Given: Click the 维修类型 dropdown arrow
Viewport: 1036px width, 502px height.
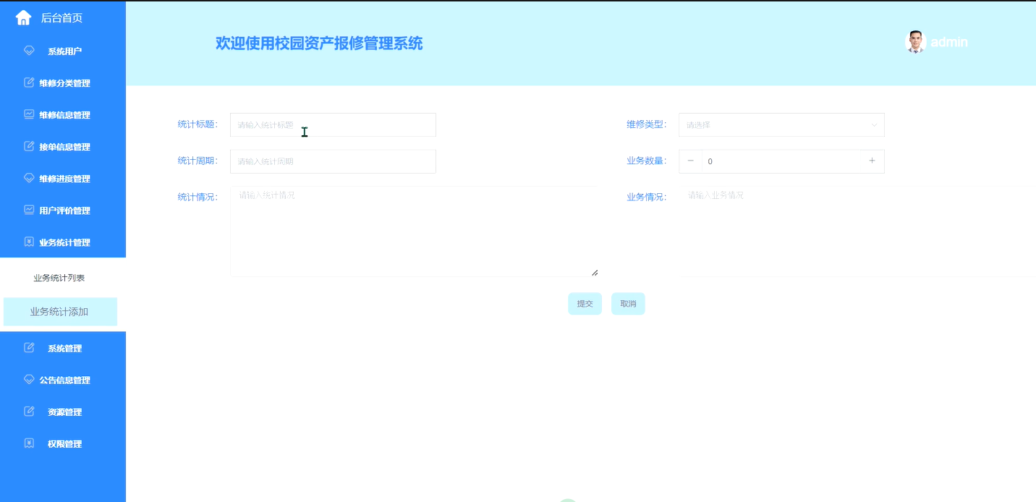Looking at the screenshot, I should [874, 125].
